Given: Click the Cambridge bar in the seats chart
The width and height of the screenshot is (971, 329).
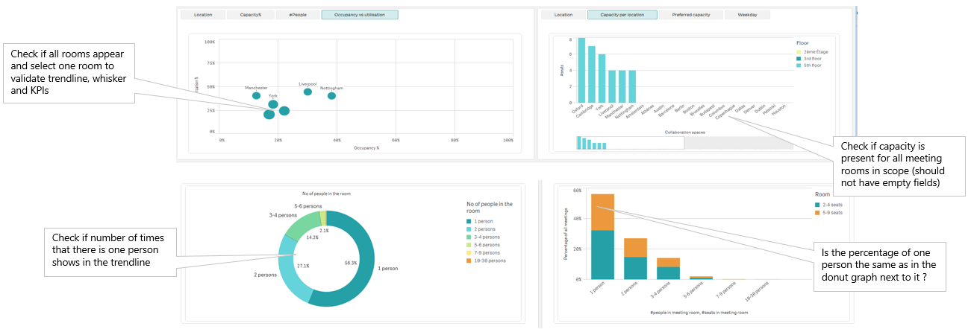Looking at the screenshot, I should click(x=592, y=74).
